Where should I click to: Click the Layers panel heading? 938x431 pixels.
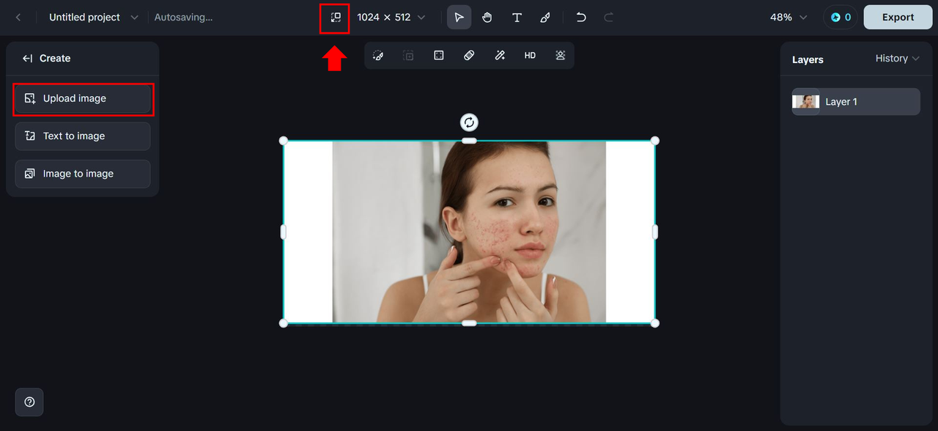(x=808, y=59)
